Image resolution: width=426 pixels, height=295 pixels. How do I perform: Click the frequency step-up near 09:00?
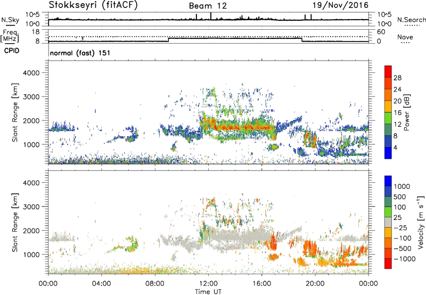click(169, 39)
